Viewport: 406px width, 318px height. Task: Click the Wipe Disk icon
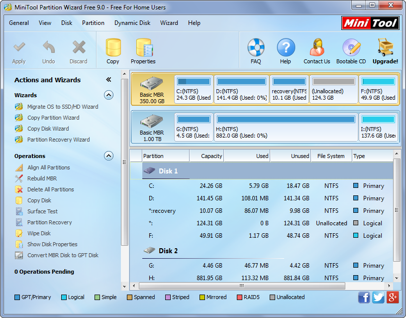pos(19,233)
